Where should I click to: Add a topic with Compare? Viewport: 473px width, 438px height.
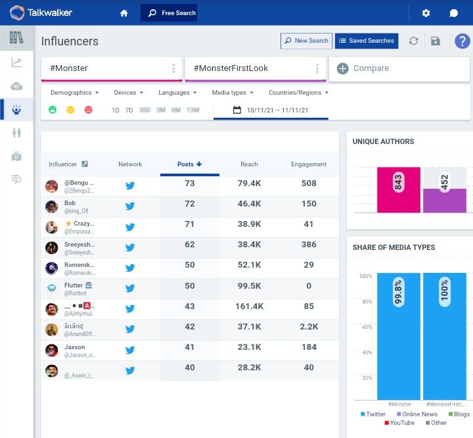click(399, 69)
